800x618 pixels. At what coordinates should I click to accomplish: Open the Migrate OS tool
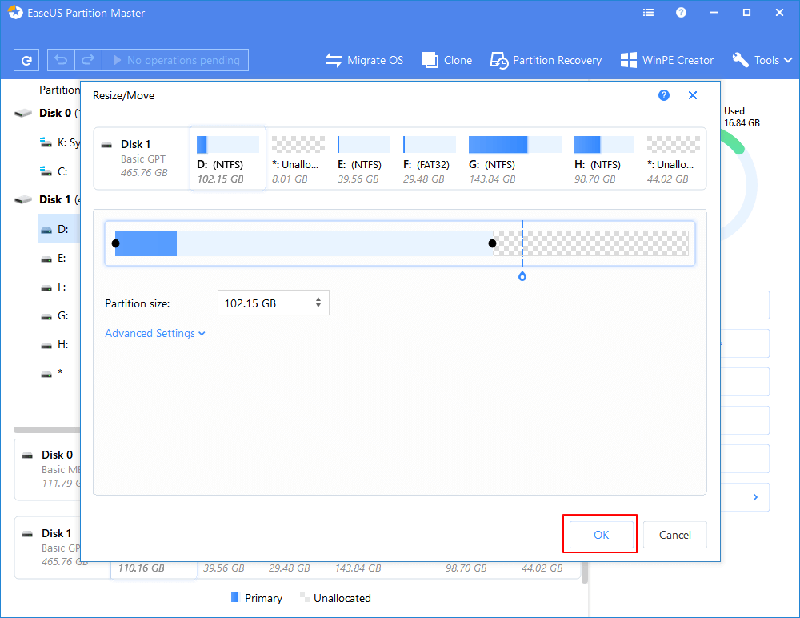(364, 60)
